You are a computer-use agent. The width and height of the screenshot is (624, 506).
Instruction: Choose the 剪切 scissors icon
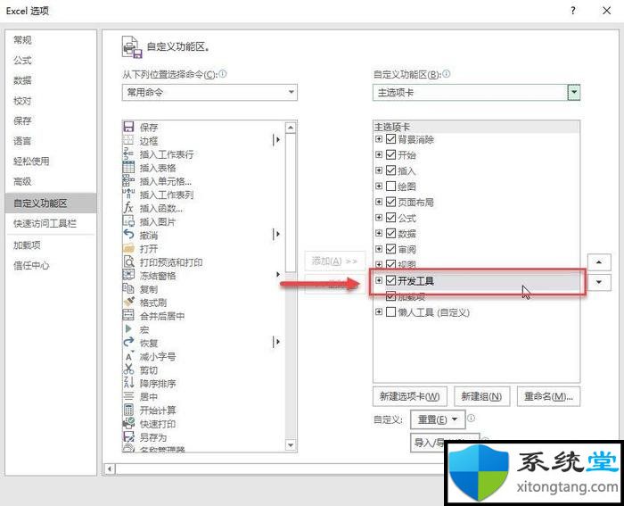128,369
